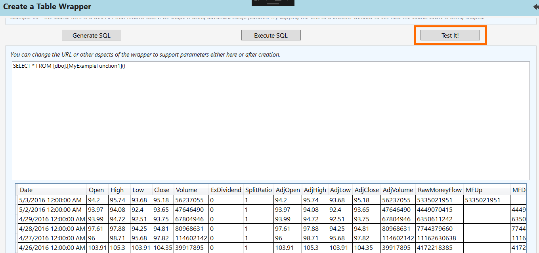Select date cell 4/27/2016 12:00:00 AM
Image resolution: width=539 pixels, height=253 pixels.
[x=52, y=238]
